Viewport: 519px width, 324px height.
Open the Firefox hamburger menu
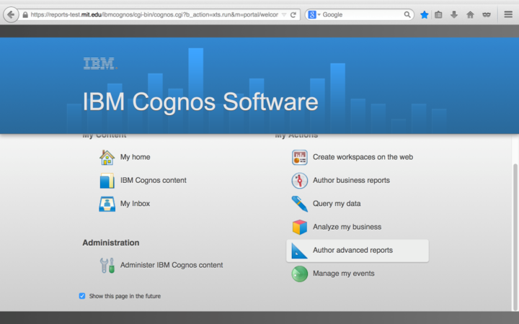click(x=507, y=14)
